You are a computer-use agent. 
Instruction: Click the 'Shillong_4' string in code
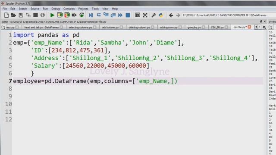230,58
